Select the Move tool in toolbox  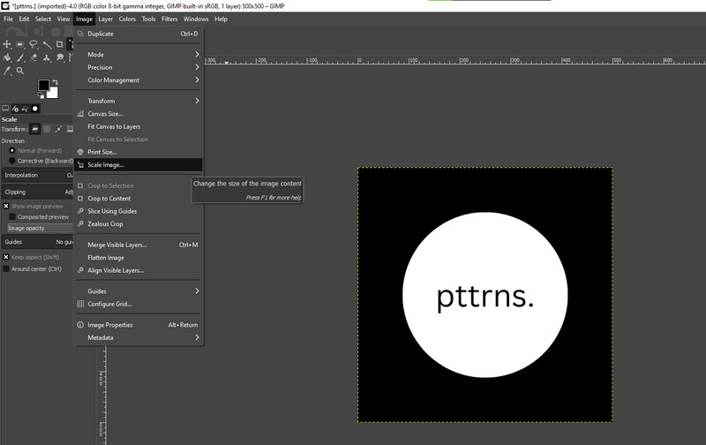coord(7,44)
